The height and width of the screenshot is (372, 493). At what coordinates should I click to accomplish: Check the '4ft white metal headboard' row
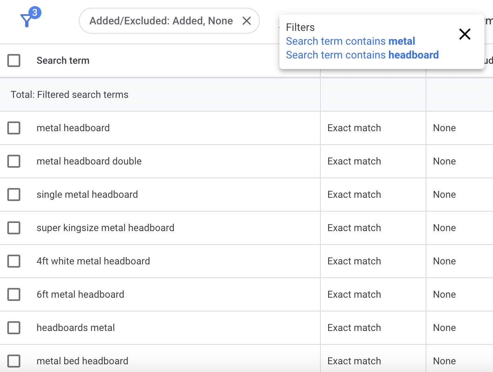pyautogui.click(x=14, y=261)
